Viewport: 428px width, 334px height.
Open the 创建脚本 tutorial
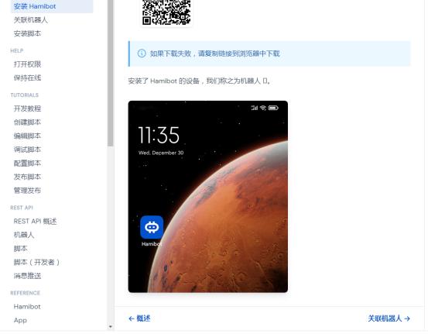pos(27,122)
